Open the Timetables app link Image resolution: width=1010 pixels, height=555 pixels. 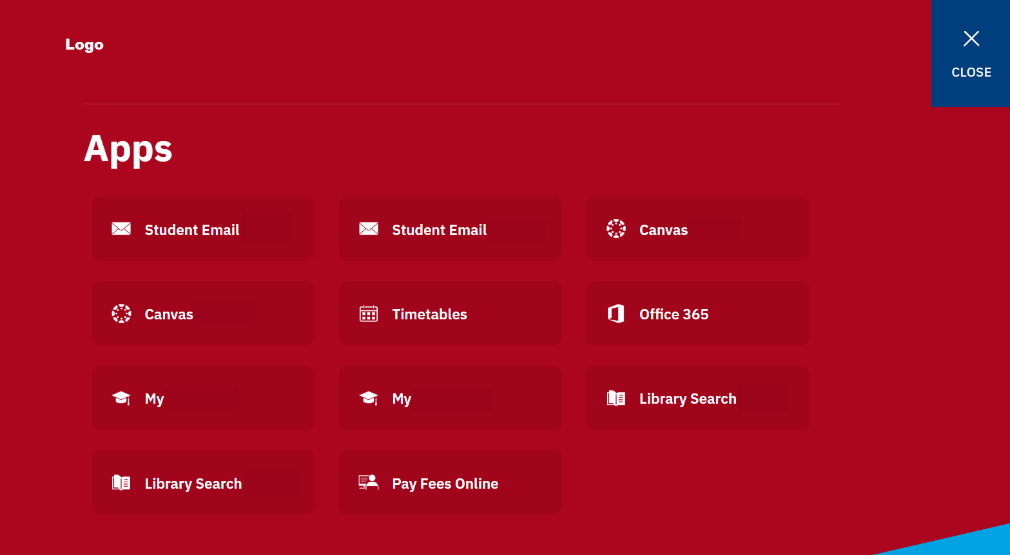[429, 314]
